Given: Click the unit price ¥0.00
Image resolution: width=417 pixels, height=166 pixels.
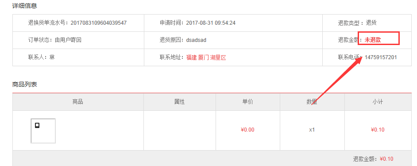Looking at the screenshot, I should [x=247, y=130].
